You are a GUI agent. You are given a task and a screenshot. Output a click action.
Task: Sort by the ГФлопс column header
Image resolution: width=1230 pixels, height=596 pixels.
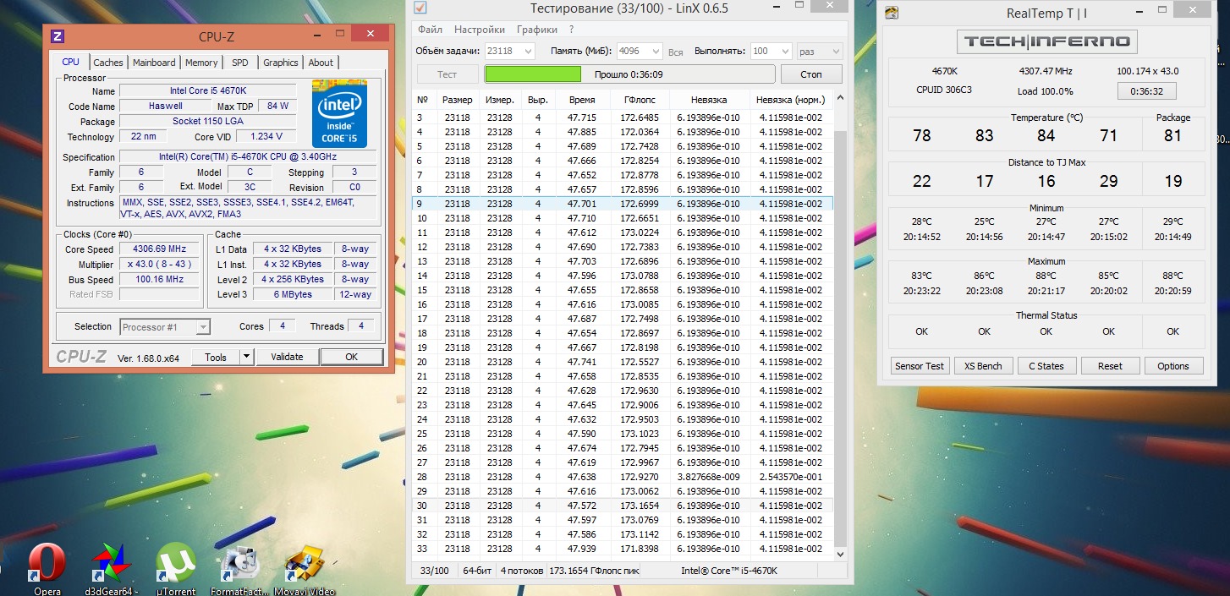(x=640, y=100)
